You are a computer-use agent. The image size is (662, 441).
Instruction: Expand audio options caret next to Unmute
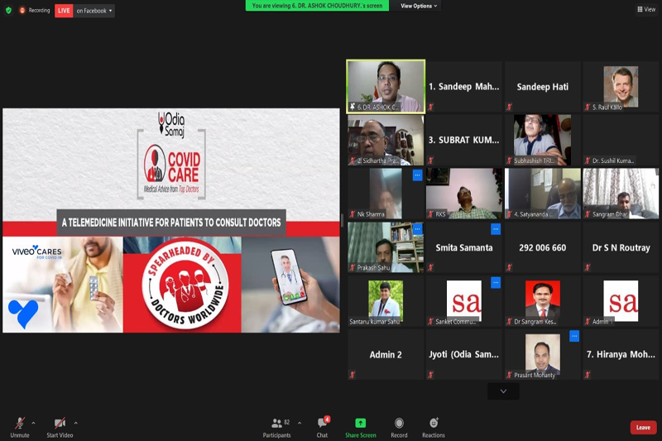[x=33, y=422]
